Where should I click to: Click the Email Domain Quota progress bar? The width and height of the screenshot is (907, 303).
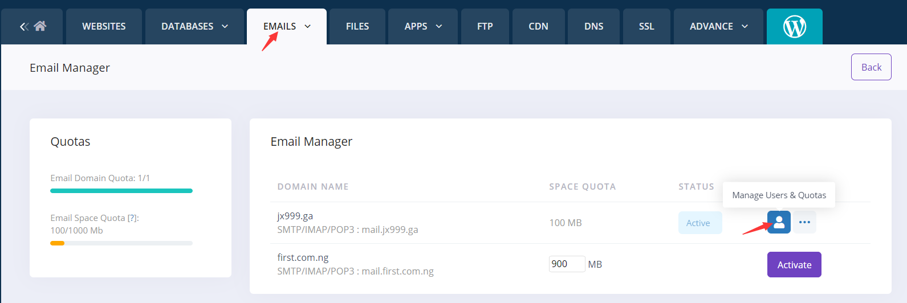tap(121, 191)
